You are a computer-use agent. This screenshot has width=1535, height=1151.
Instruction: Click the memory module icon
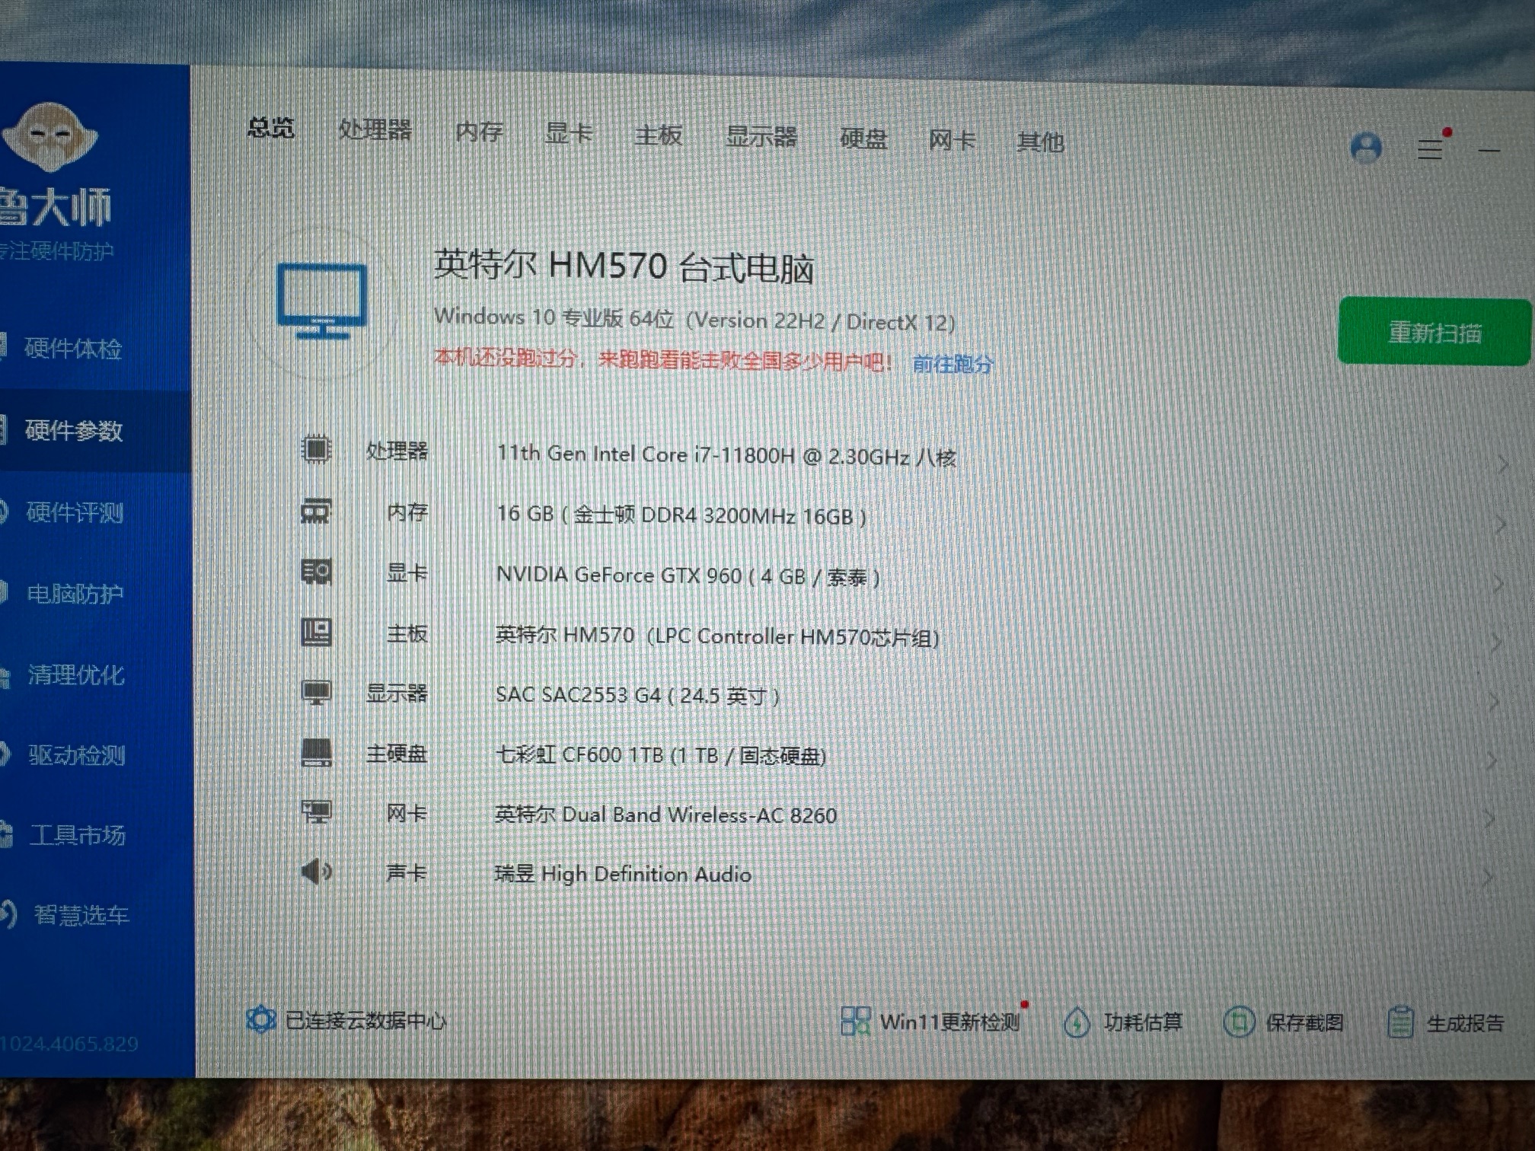(316, 511)
